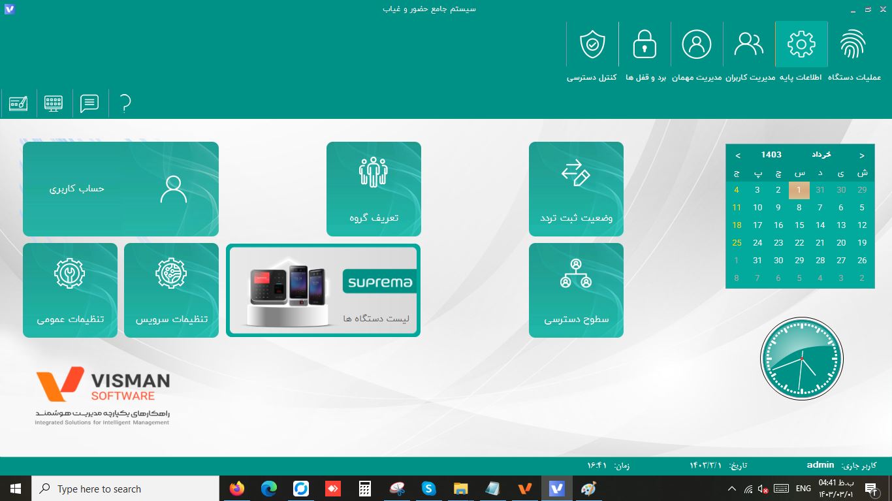Open Firefox from the Windows taskbar

(x=237, y=489)
